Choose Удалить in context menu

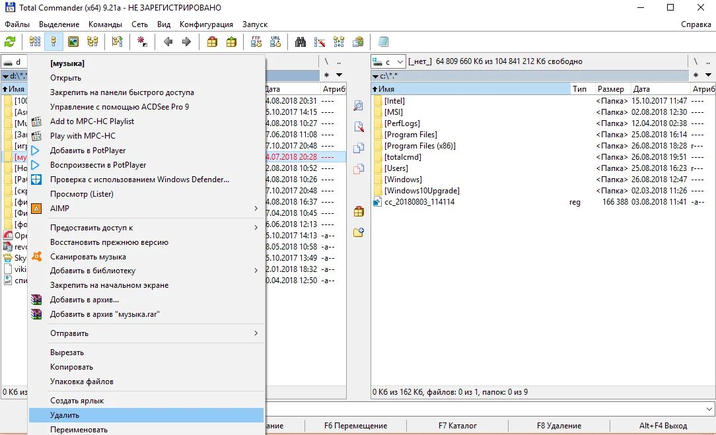coord(146,415)
